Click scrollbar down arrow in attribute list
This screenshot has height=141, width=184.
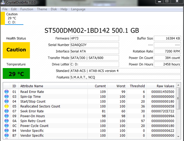178,136
